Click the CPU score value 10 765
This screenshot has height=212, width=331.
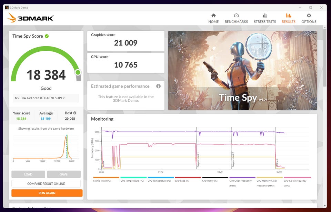[126, 65]
